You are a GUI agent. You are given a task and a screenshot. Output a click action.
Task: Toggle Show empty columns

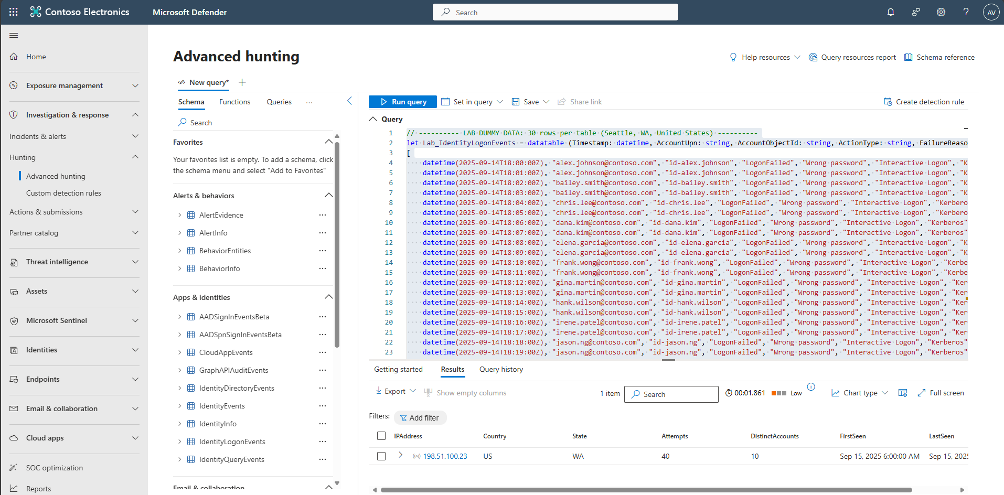[465, 393]
